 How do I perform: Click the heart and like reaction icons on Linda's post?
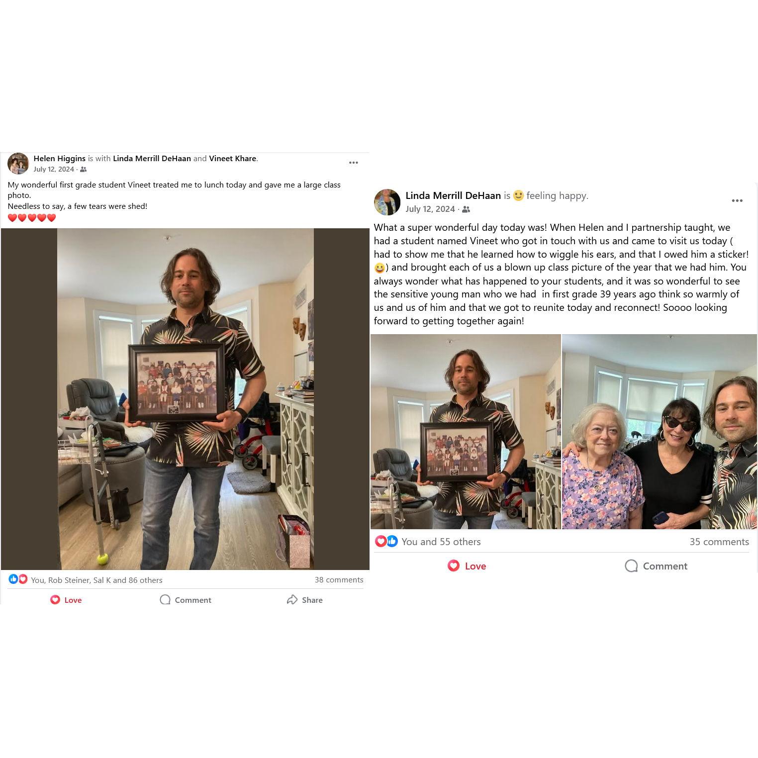click(386, 541)
